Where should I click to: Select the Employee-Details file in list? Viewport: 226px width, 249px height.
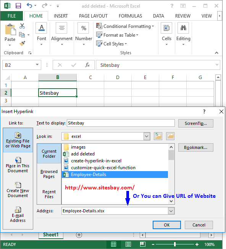click(115, 175)
